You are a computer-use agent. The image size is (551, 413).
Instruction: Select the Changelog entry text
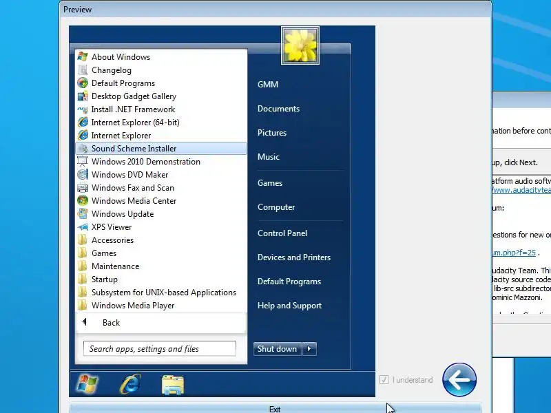pyautogui.click(x=112, y=70)
